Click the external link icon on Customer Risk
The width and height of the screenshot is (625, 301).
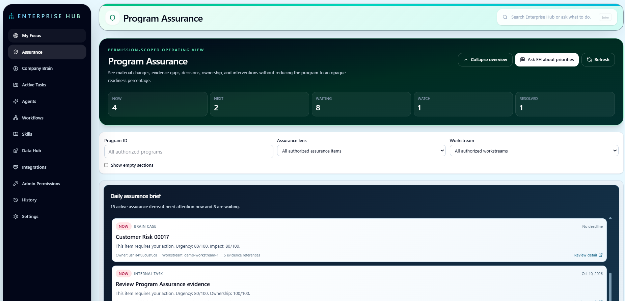(600, 255)
